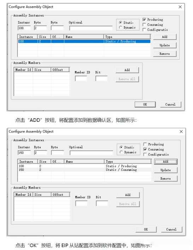
Task: Close the lower Configure Assembly Object dialog
Action: tap(181, 131)
